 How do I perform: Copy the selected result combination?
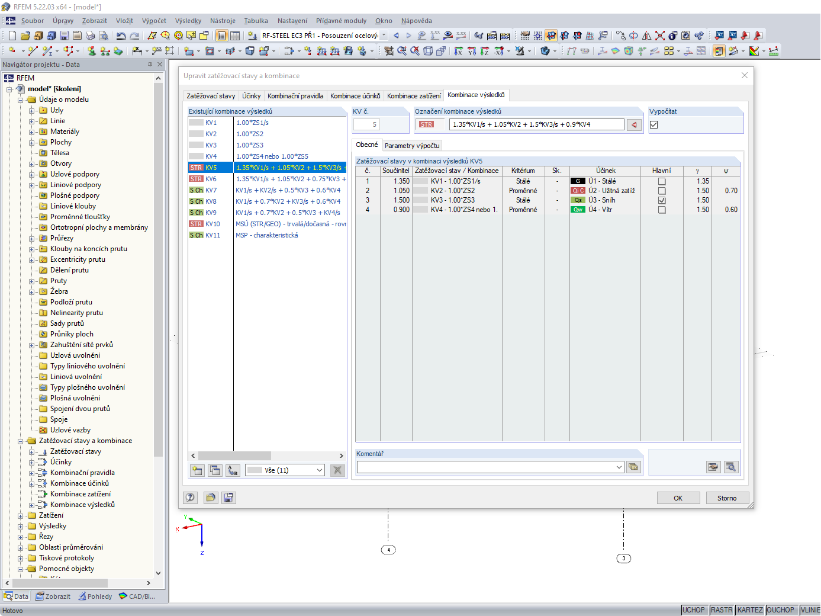(215, 470)
